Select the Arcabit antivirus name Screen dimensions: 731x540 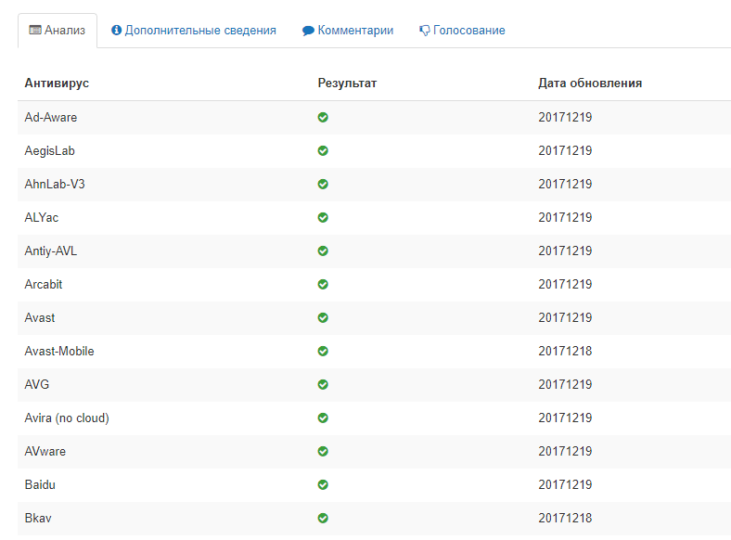[x=44, y=284]
